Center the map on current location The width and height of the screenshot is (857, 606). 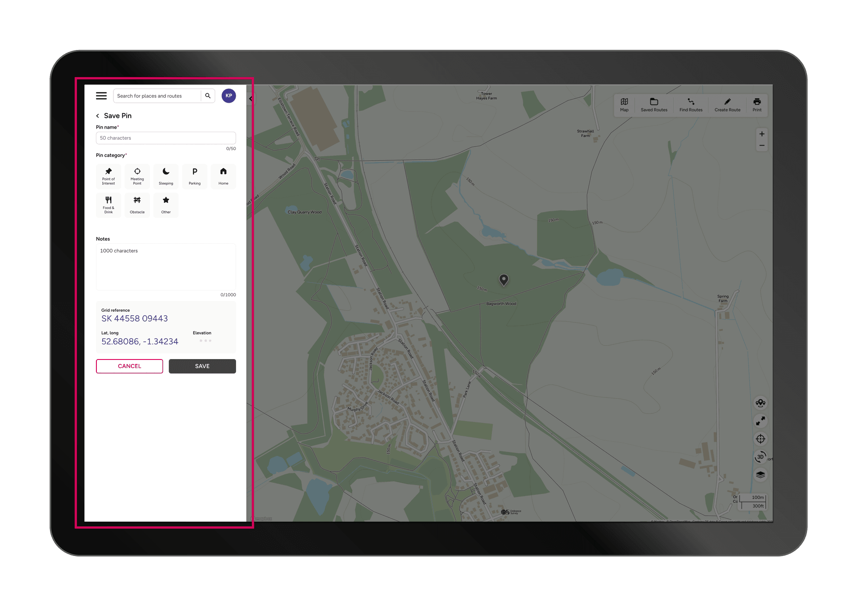[x=761, y=439]
